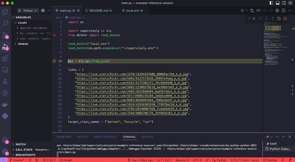This screenshot has height=162, width=295.
Task: Open Changes compare icon in editor title
Action: pos(252,11)
